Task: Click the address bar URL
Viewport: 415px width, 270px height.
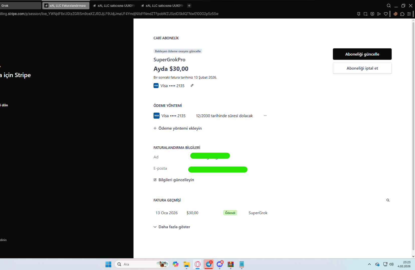Action: pyautogui.click(x=109, y=14)
